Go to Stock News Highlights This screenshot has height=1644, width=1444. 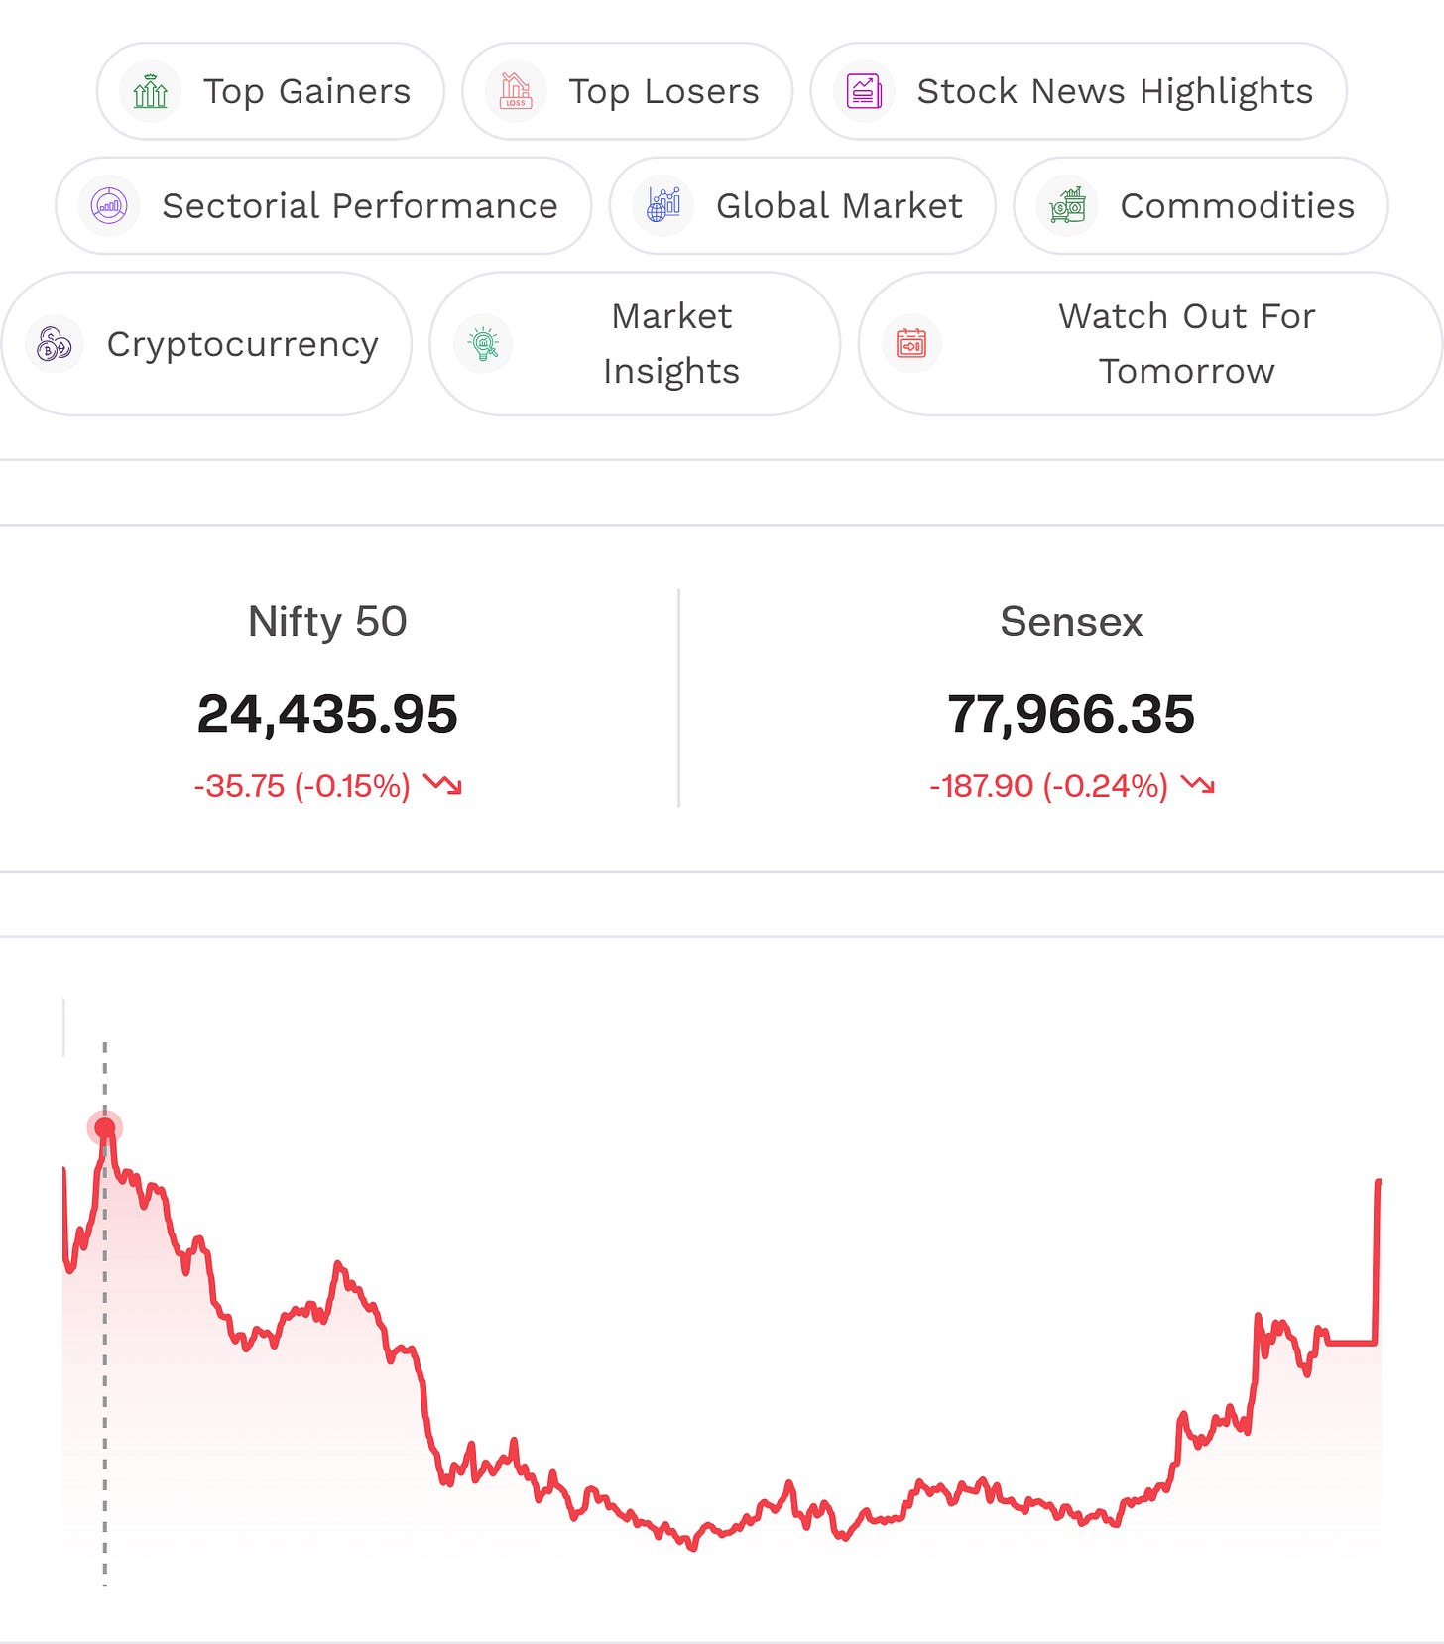pos(1079,91)
